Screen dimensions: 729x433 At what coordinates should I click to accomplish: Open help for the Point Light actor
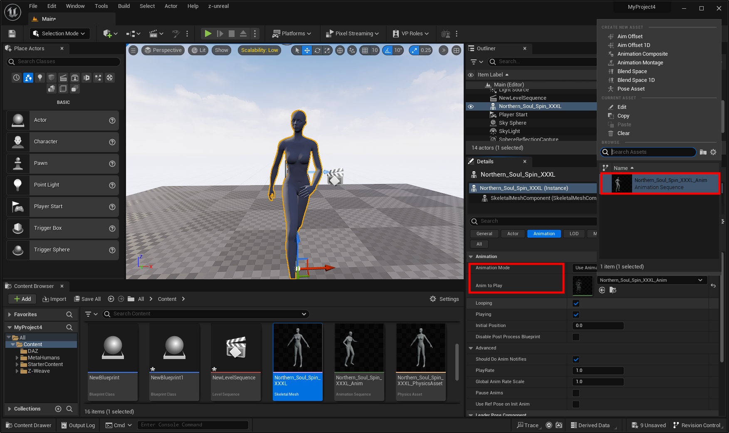coord(112,185)
